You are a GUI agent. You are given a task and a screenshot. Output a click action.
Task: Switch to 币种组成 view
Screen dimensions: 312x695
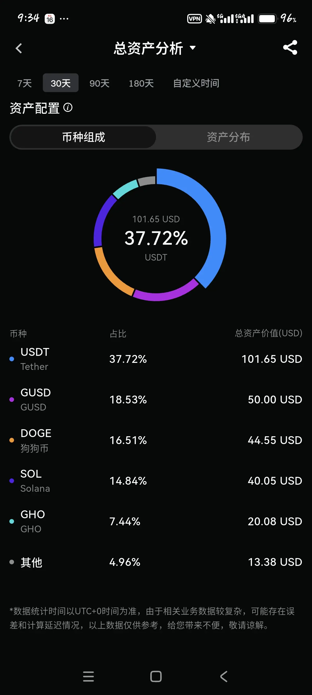pos(83,137)
